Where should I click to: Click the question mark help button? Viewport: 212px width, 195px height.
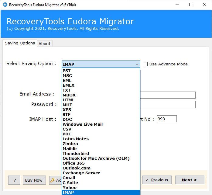pos(14,180)
